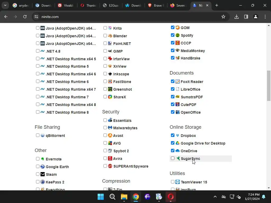Click the TeamViewer 15 icon
Viewport: 271px width, 203px height.
point(178,182)
